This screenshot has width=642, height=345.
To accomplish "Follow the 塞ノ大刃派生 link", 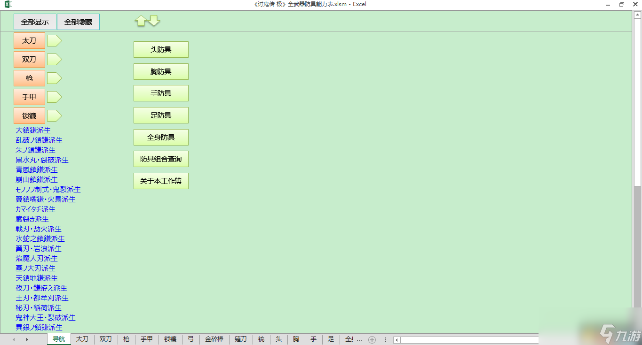I will pyautogui.click(x=35, y=268).
